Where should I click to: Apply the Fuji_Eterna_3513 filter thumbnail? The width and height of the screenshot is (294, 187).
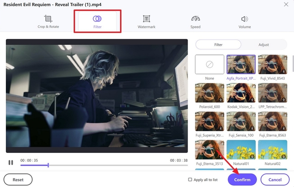[x=210, y=150]
